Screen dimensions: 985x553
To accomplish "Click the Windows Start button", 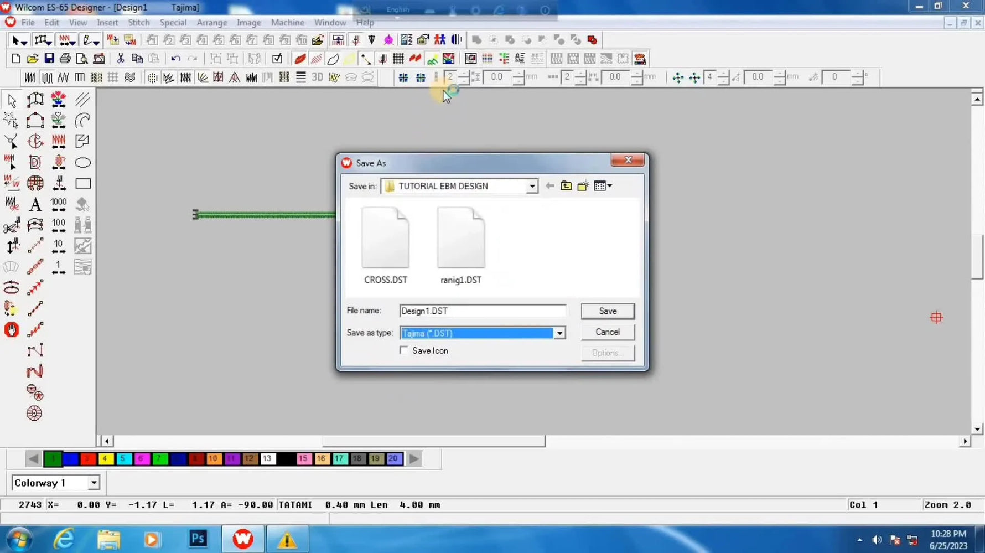I will coord(18,539).
